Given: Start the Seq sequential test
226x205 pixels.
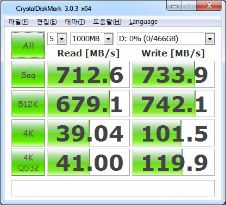Looking at the screenshot, I should (x=28, y=74).
